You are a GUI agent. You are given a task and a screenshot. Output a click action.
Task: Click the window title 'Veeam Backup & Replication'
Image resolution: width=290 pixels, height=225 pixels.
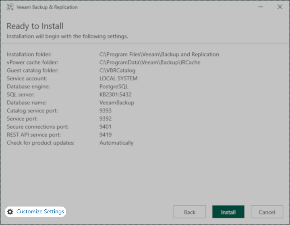pos(47,7)
